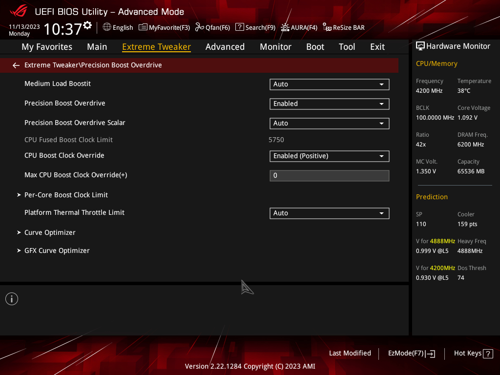Screen dimensions: 500x375
Task: Toggle the ReSize BAR icon
Action: coord(327,27)
